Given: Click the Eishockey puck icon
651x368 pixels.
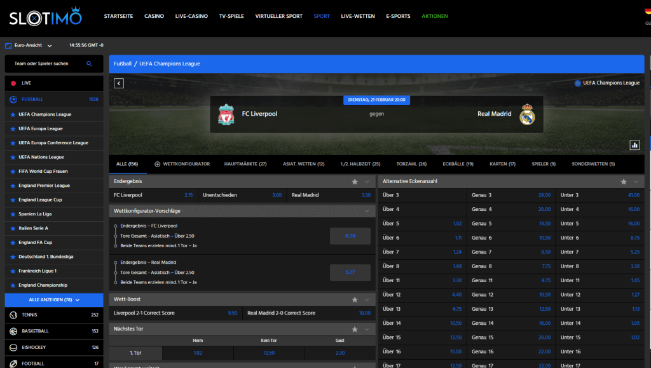Looking at the screenshot, I should tap(13, 348).
